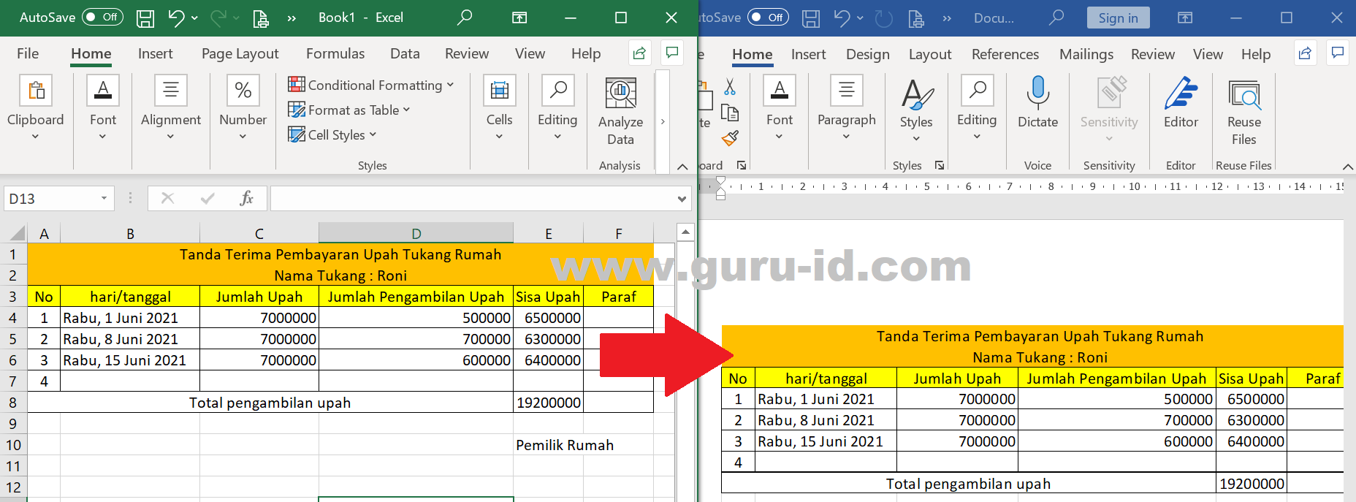Click the Dictate microphone in Word
The width and height of the screenshot is (1356, 502).
click(1037, 104)
